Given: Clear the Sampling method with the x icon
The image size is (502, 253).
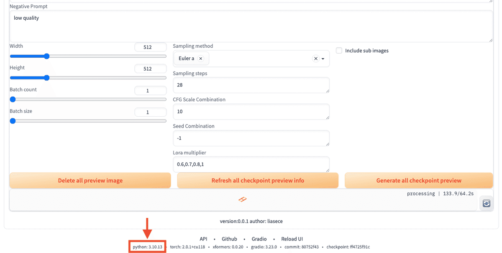Looking at the screenshot, I should click(316, 59).
